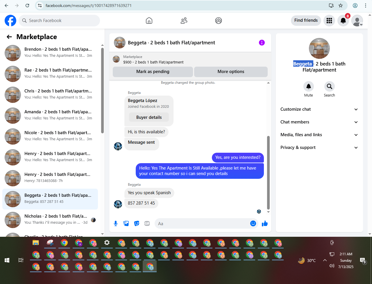Open Chrome three-dot menu
Screen dimensions: 372x284
(366, 6)
